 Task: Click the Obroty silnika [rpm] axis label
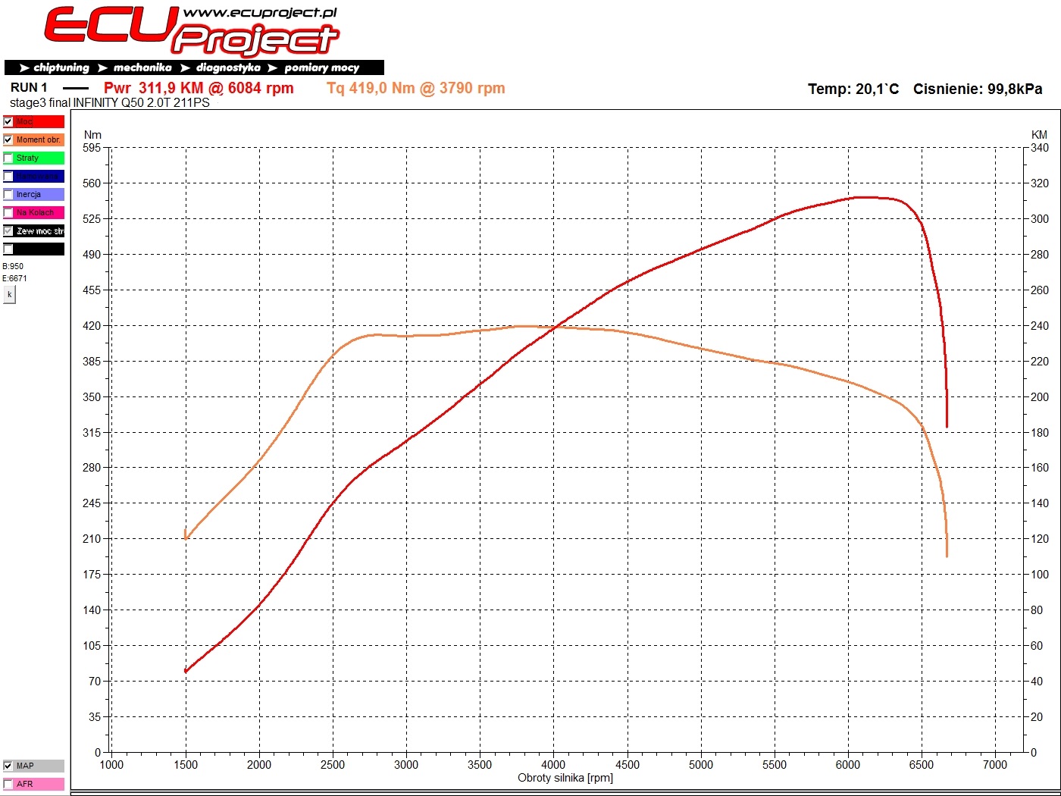(565, 778)
